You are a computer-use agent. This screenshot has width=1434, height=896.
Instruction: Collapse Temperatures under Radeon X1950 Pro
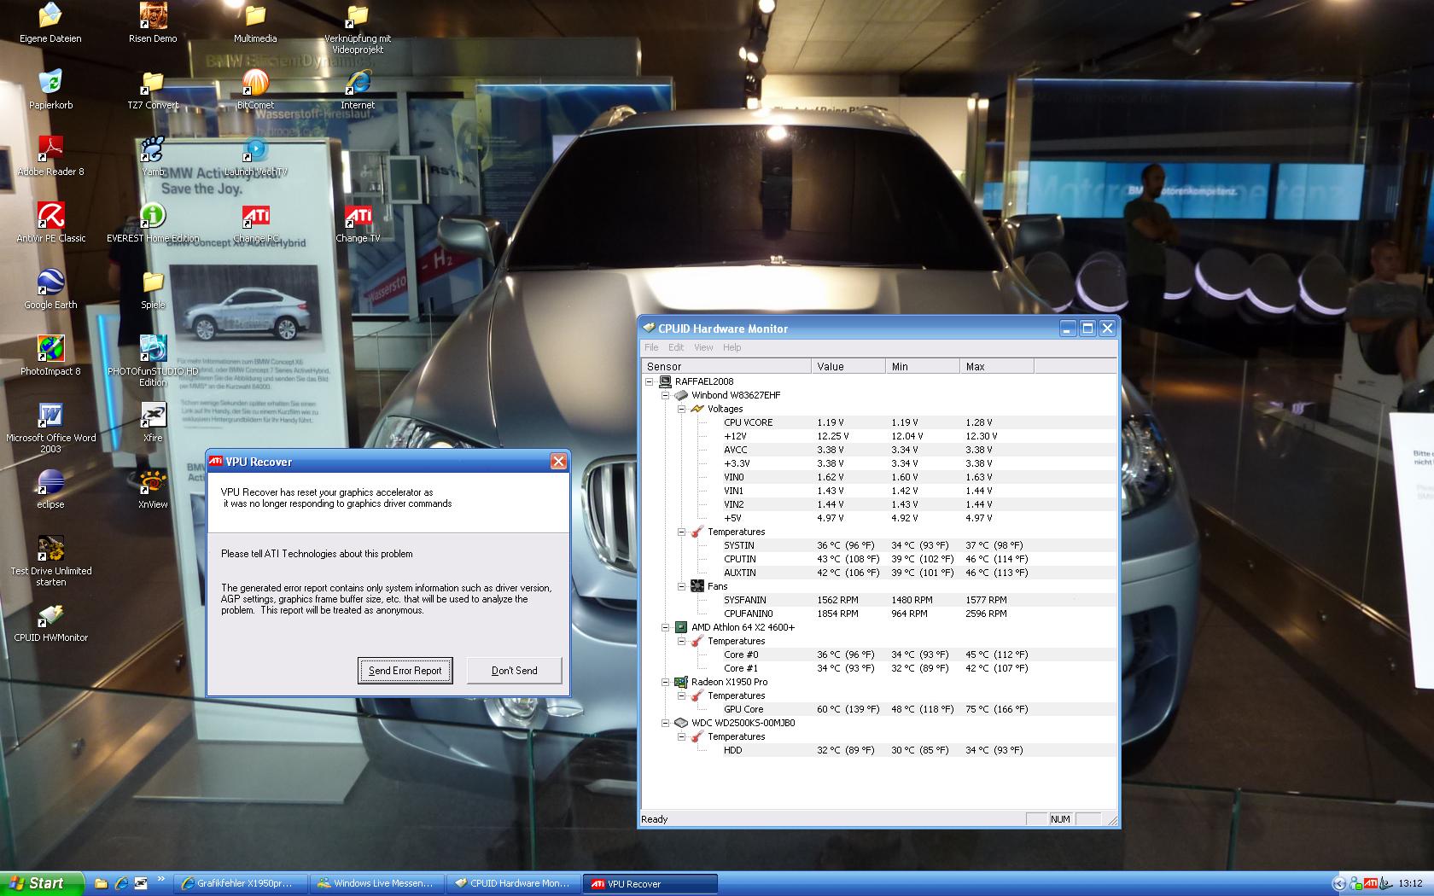coord(682,695)
